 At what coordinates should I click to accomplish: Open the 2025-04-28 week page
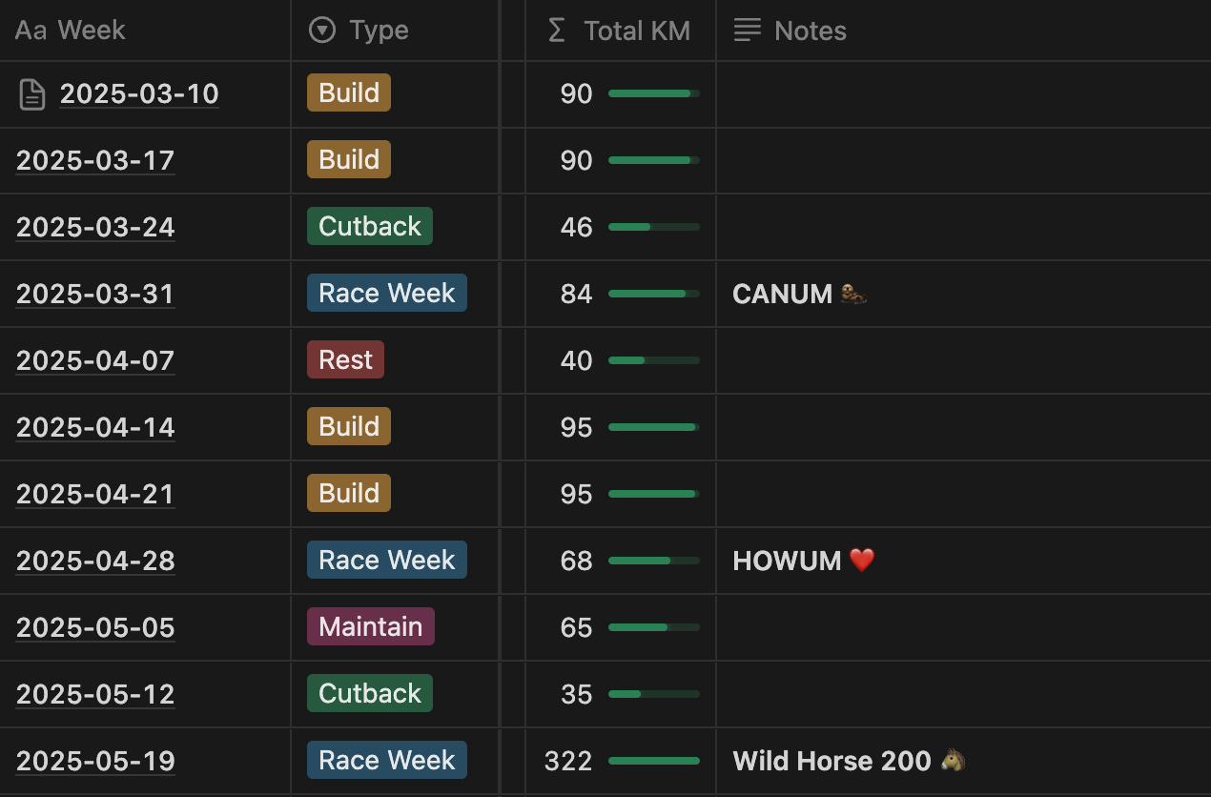[x=95, y=561]
